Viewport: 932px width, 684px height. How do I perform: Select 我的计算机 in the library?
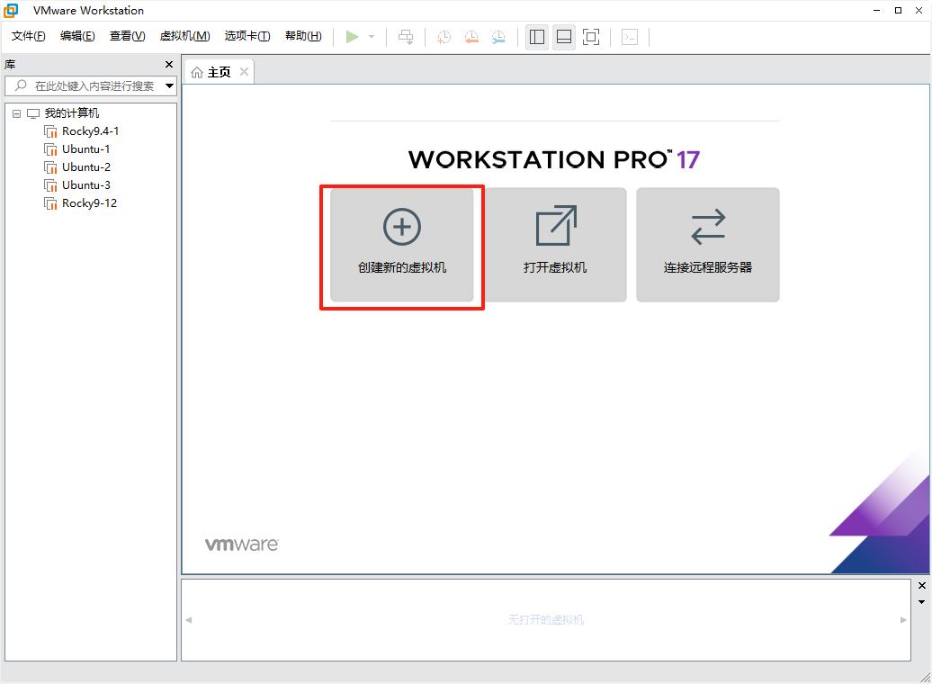pyautogui.click(x=71, y=113)
